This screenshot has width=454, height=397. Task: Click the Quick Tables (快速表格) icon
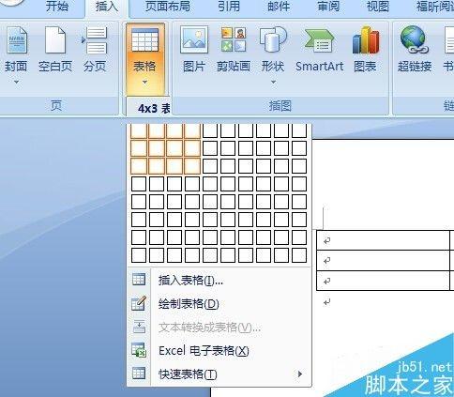(139, 374)
